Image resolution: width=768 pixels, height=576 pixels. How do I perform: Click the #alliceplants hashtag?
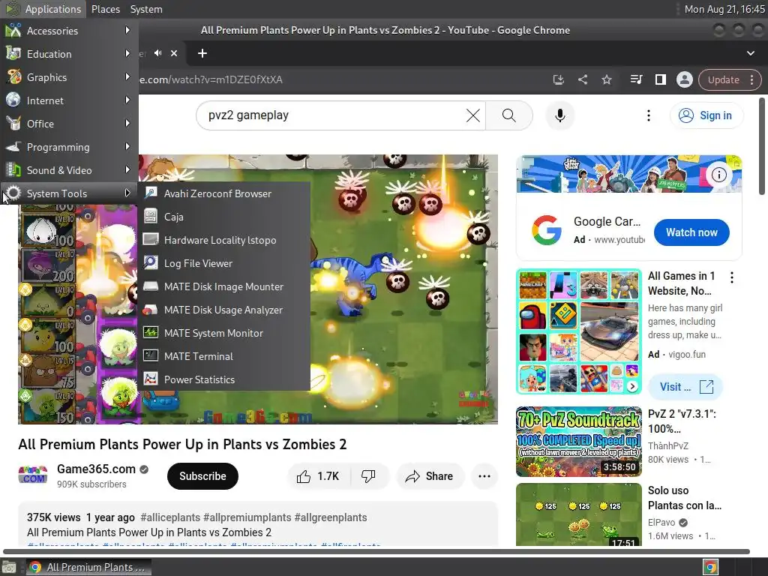[170, 517]
